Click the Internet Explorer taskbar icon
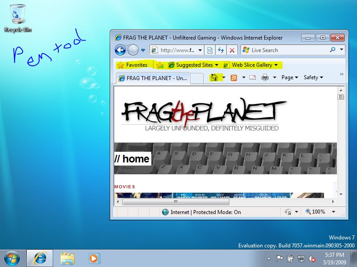Viewport: 357px width, 267px height. (40, 259)
